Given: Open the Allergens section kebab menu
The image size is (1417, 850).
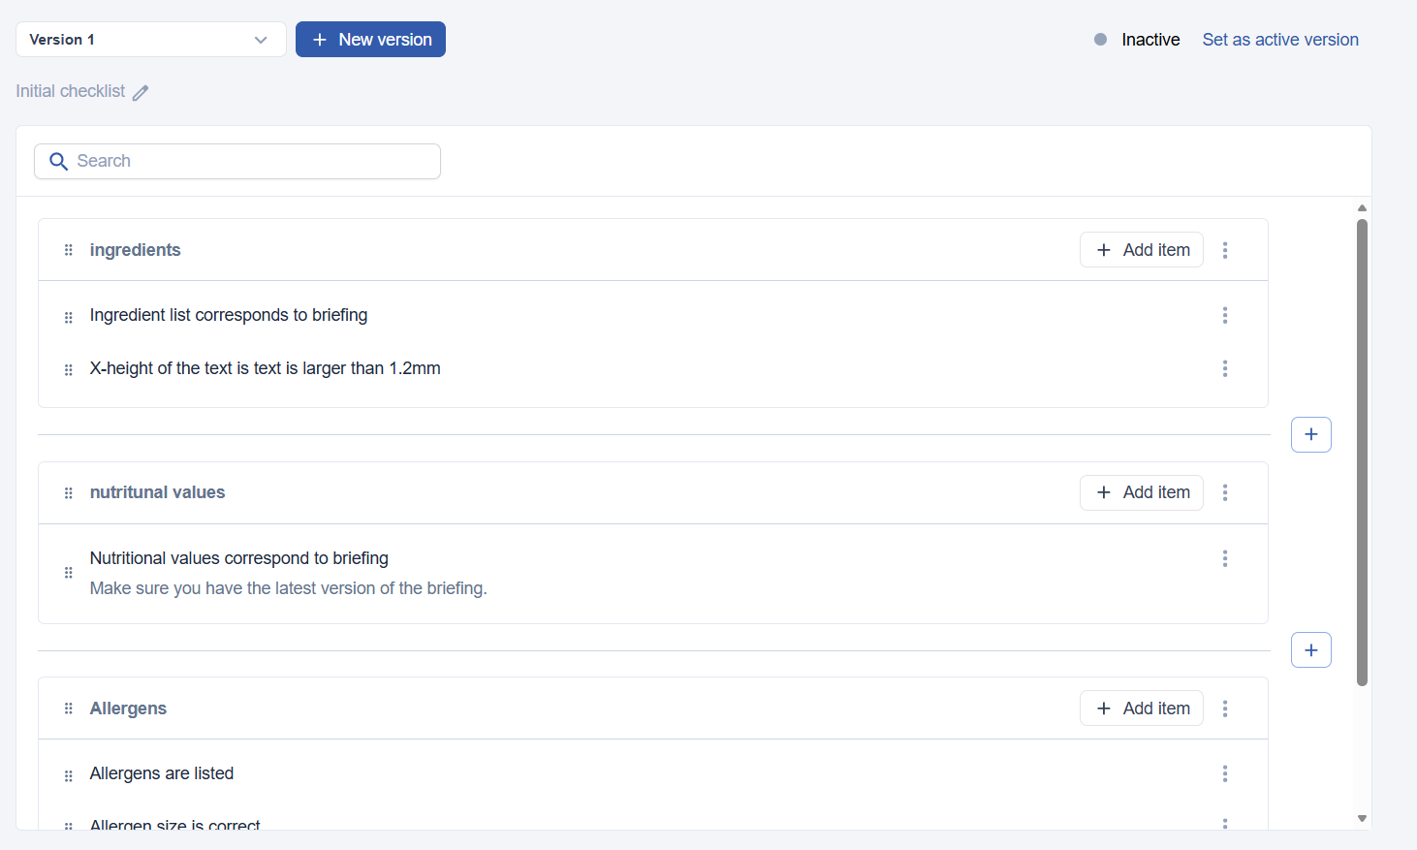Looking at the screenshot, I should click(x=1225, y=708).
